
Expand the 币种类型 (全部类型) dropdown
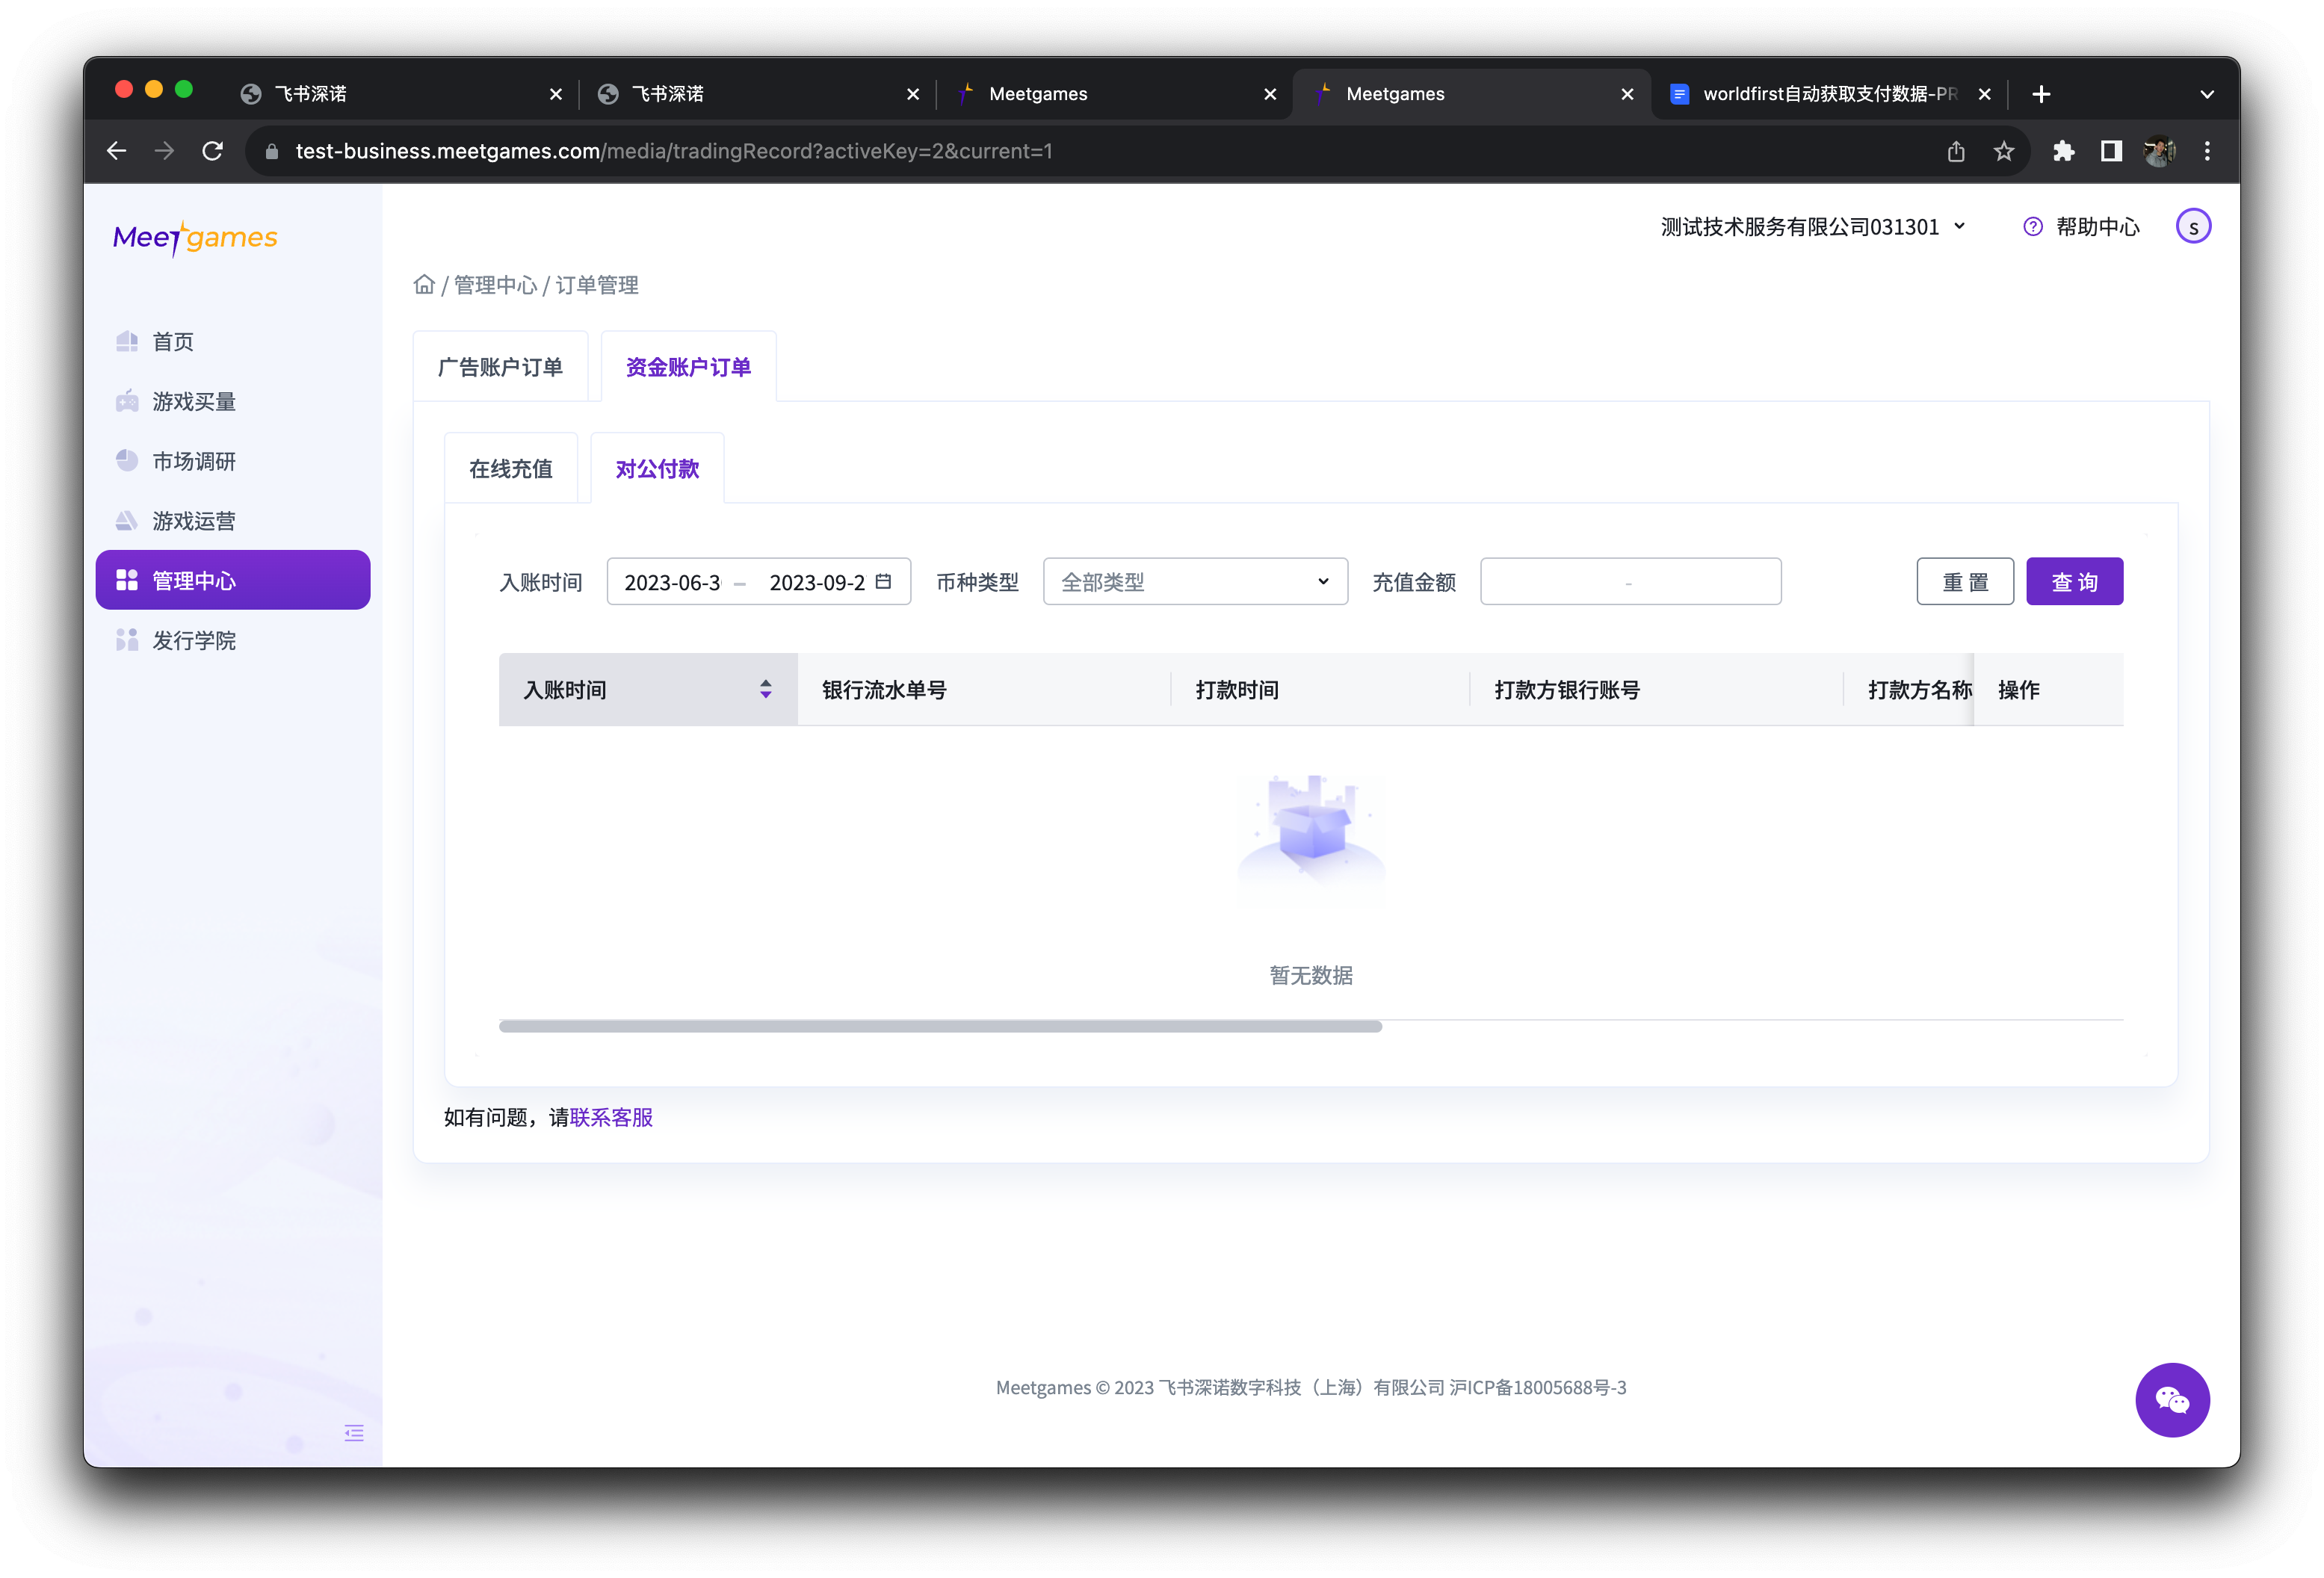[x=1194, y=582]
